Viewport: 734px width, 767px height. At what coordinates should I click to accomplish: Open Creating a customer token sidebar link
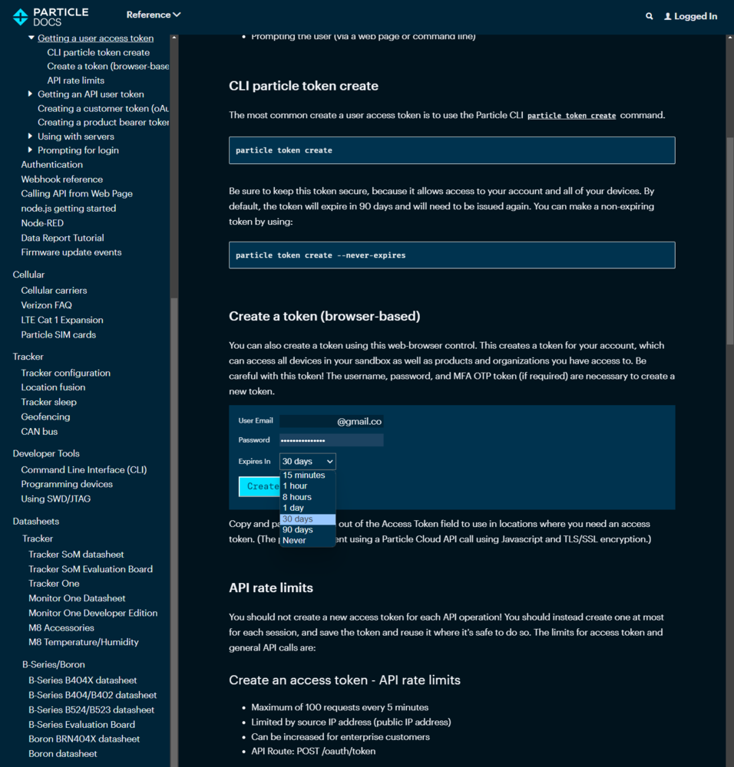[x=104, y=108]
